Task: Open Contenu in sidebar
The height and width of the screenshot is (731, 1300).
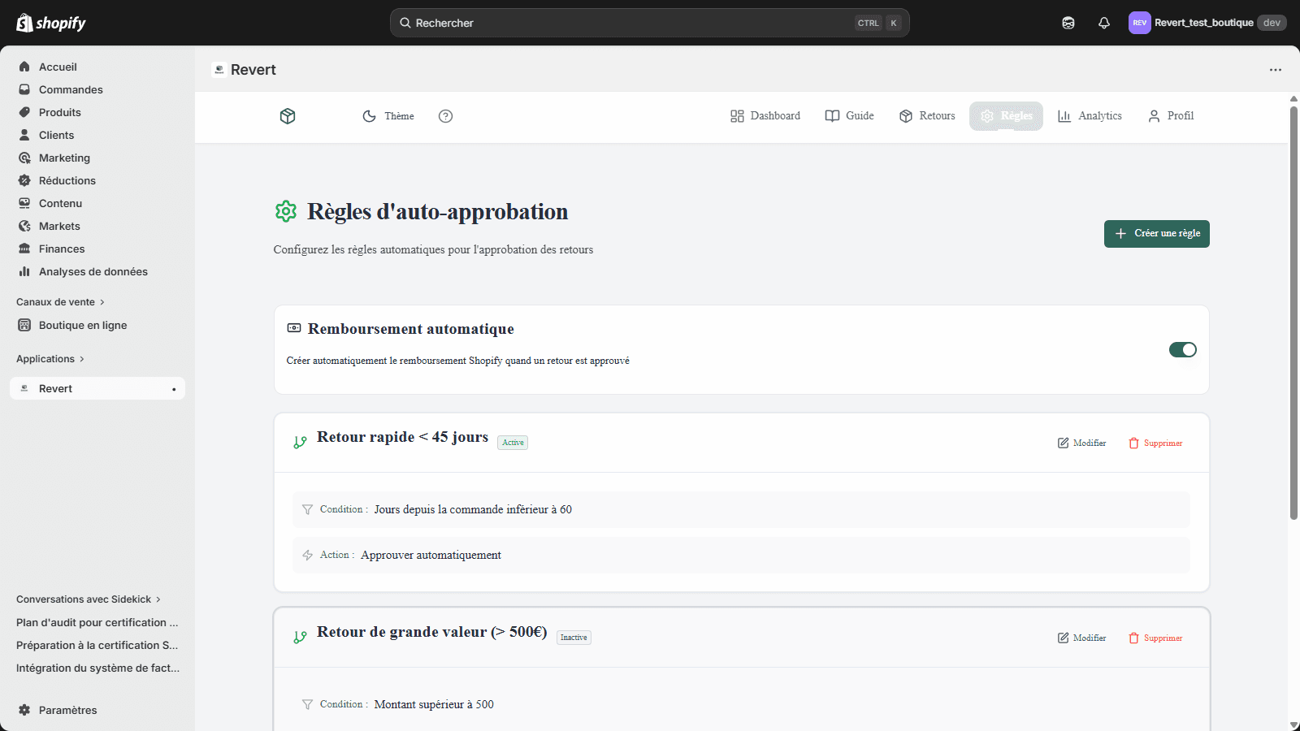Action: pos(97,203)
